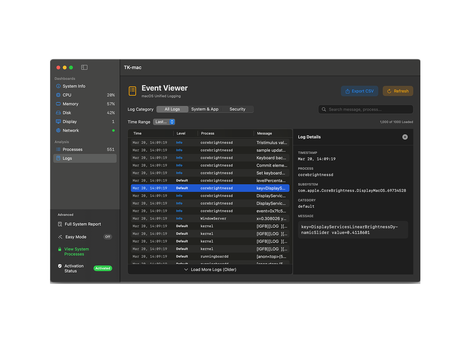Select the CPU chip icon
The width and height of the screenshot is (471, 353).
click(58, 95)
